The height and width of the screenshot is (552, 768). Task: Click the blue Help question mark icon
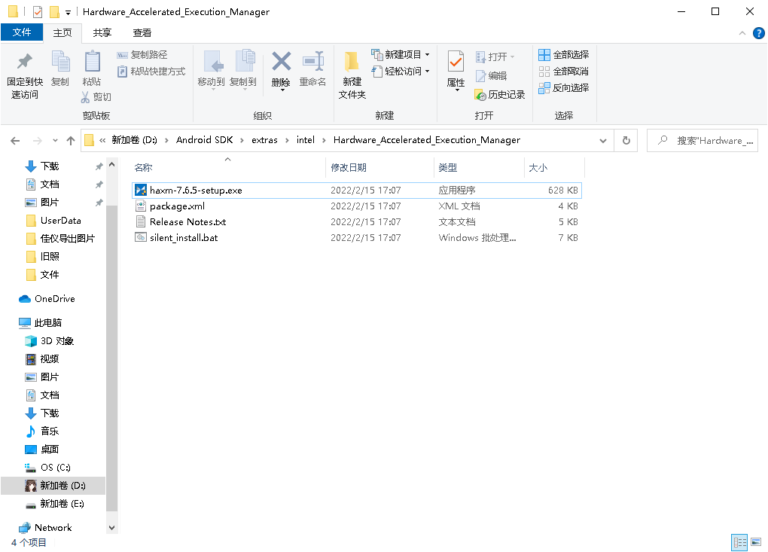click(759, 33)
